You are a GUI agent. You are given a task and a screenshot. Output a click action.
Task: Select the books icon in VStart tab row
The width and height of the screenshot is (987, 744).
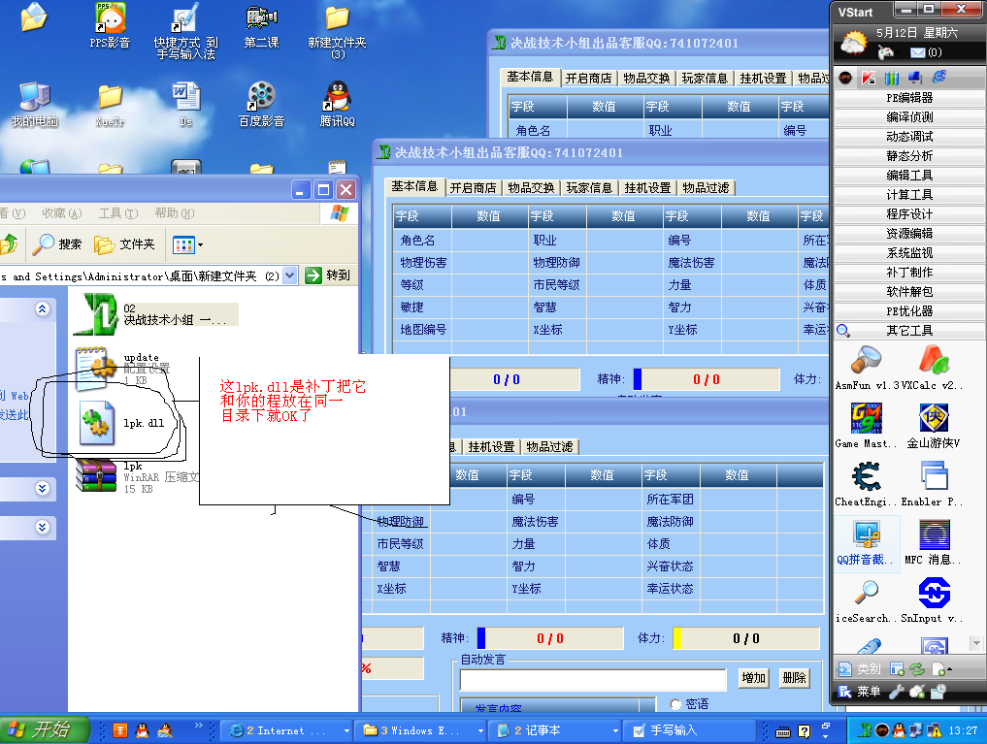[892, 78]
